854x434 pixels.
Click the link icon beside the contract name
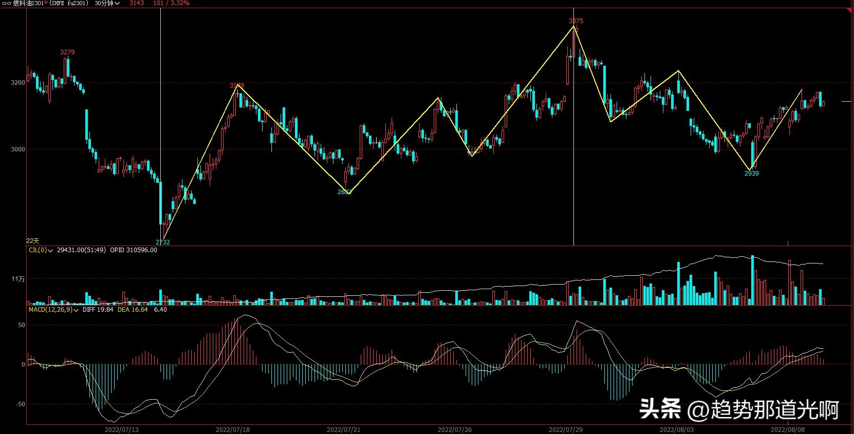click(x=7, y=3)
